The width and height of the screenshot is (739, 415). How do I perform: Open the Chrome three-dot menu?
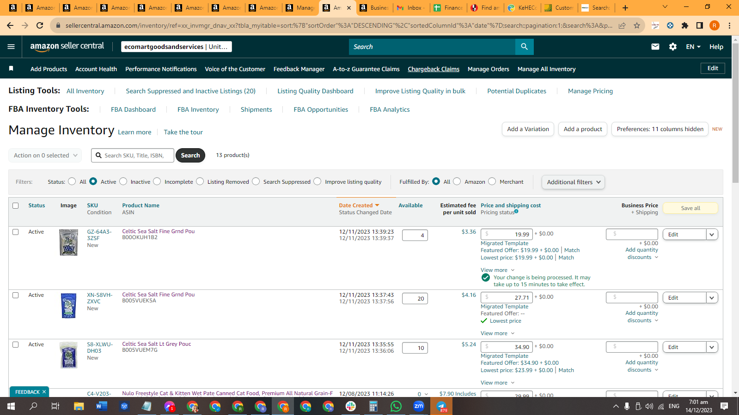point(729,25)
